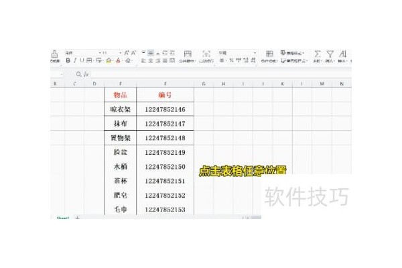Apply currency number format
Viewport: 402px width, 268px height.
tap(222, 60)
